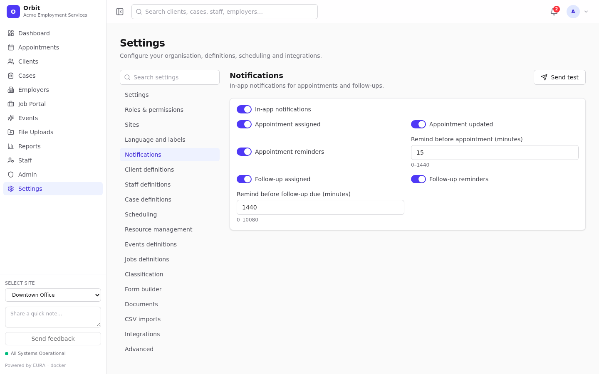
Task: Click the File Uploads folder icon
Action: coord(11,132)
